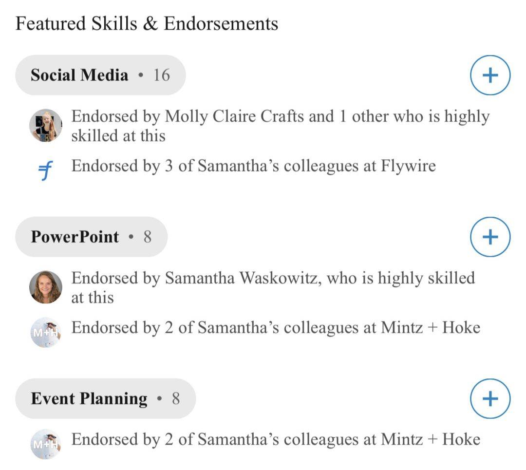Open the Social Media skill pill
Image resolution: width=526 pixels, height=470 pixels.
100,75
